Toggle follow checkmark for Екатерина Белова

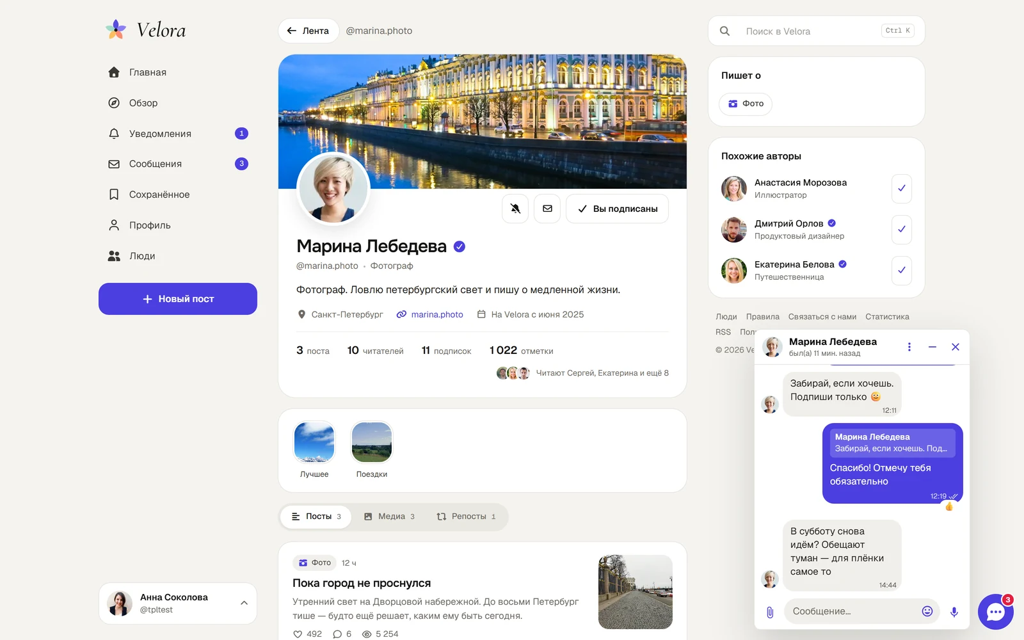(x=901, y=271)
